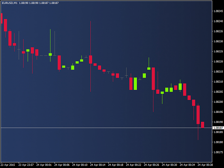Click the horizontal bid price line

106,128
